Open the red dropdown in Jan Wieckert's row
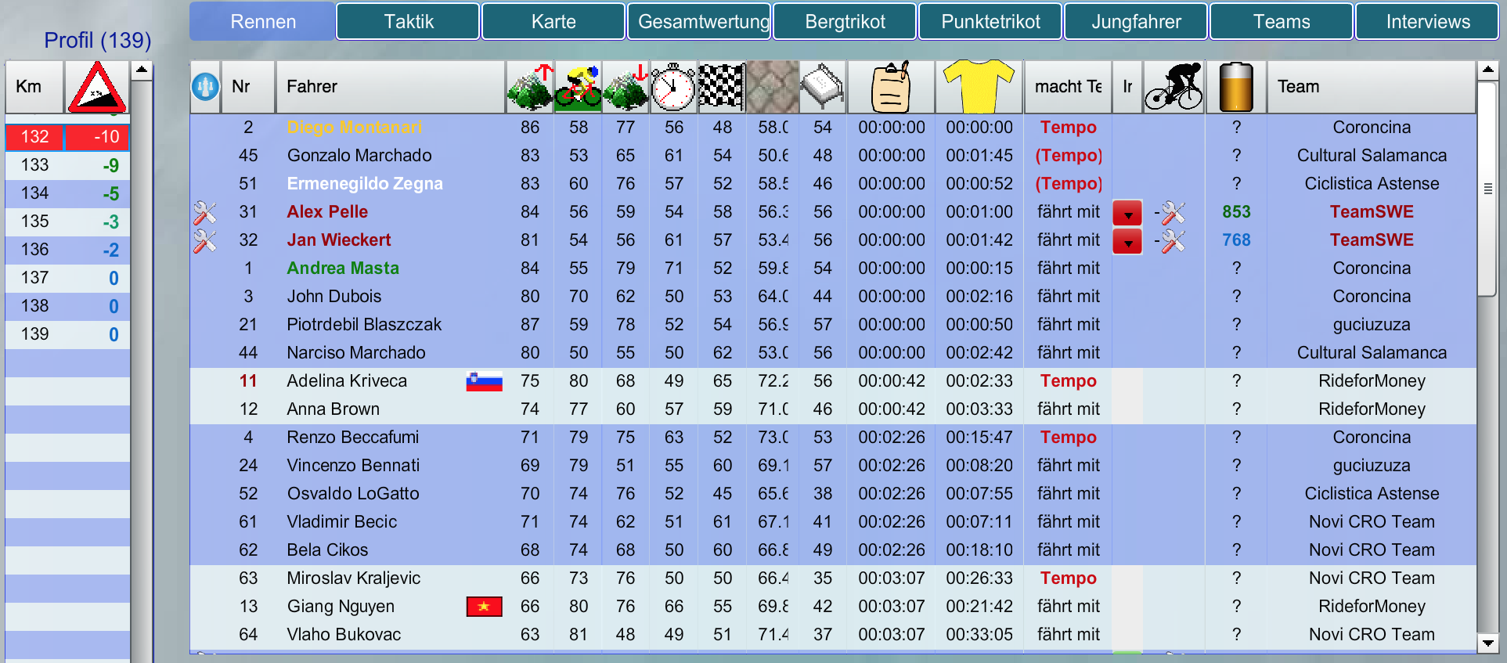The width and height of the screenshot is (1507, 663). (1127, 241)
